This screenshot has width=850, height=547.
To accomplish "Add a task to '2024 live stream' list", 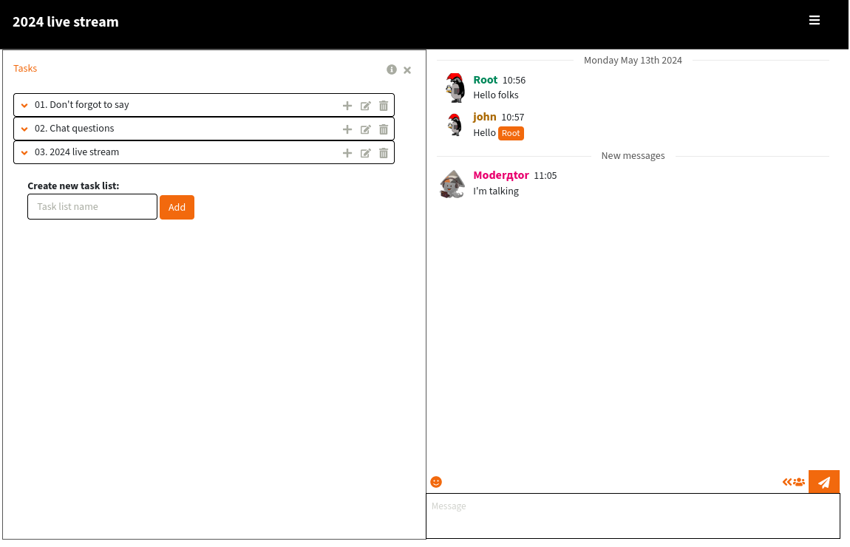I will [347, 153].
